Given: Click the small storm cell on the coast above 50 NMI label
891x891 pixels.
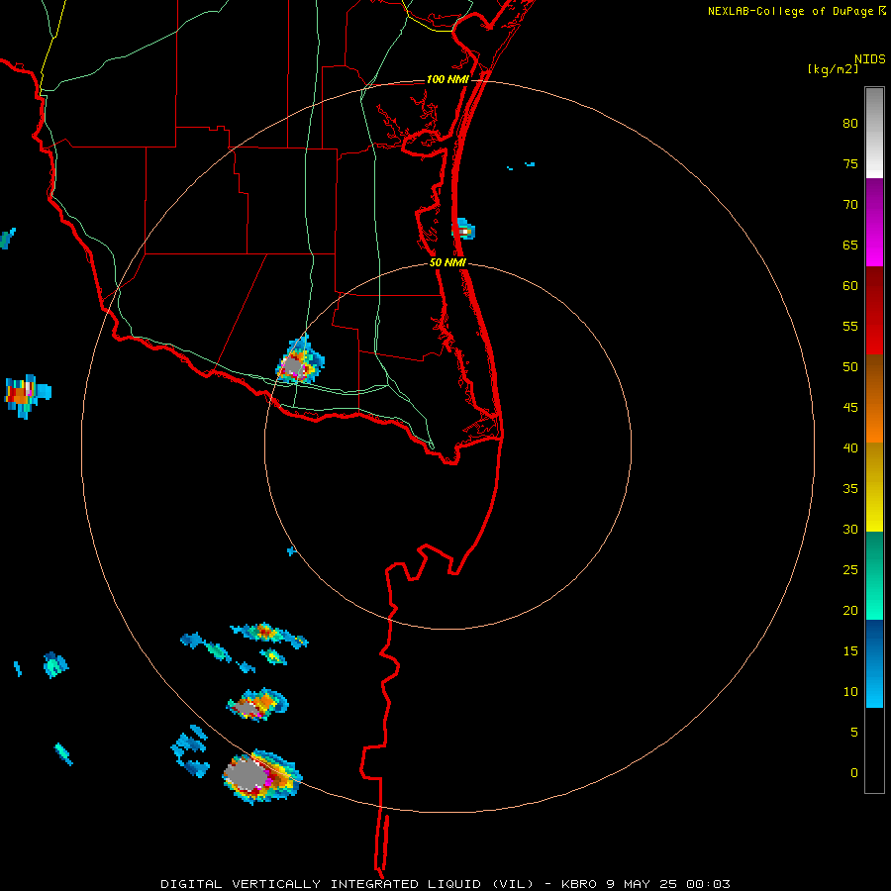Looking at the screenshot, I should point(463,229).
